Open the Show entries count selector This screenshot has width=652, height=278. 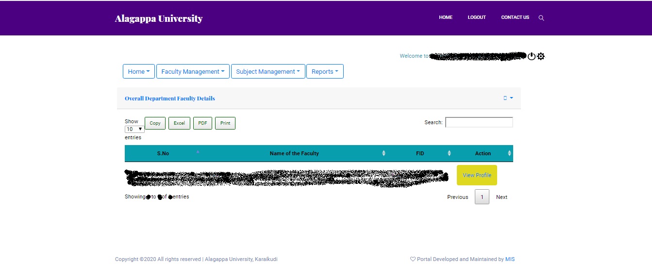pyautogui.click(x=134, y=129)
